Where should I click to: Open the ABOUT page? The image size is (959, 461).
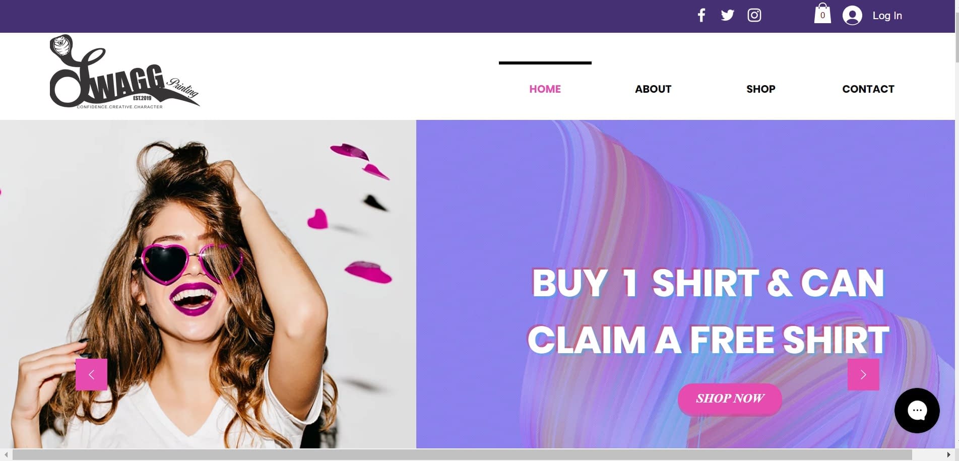point(653,89)
